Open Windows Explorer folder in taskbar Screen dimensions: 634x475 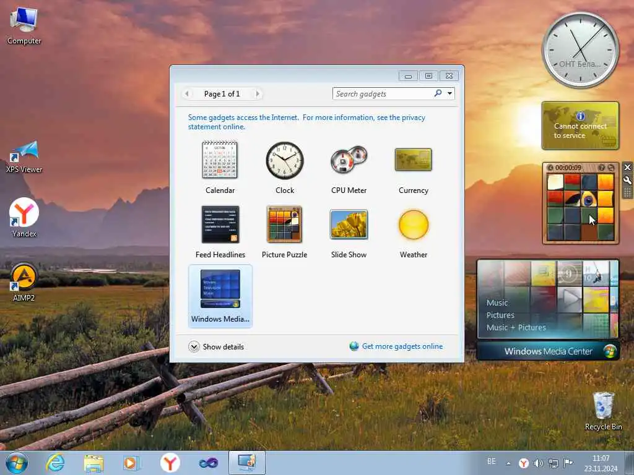(94, 463)
